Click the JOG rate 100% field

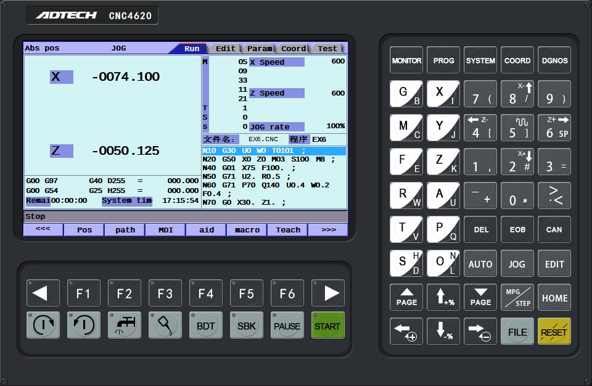(297, 126)
